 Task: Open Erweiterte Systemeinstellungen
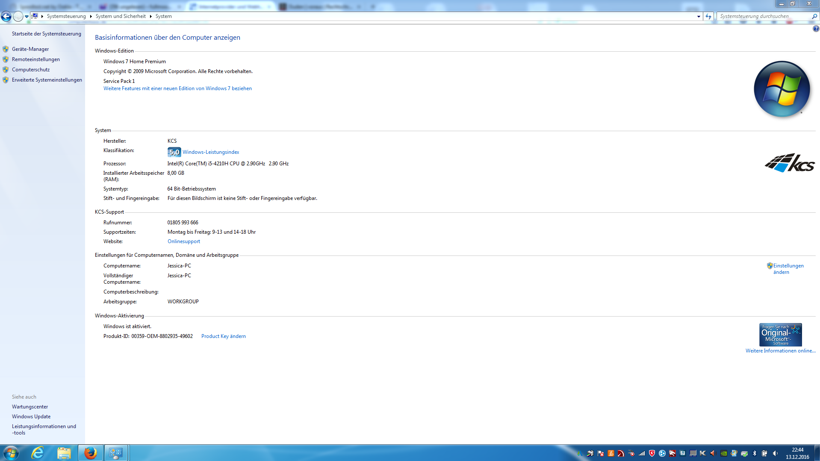(x=47, y=80)
